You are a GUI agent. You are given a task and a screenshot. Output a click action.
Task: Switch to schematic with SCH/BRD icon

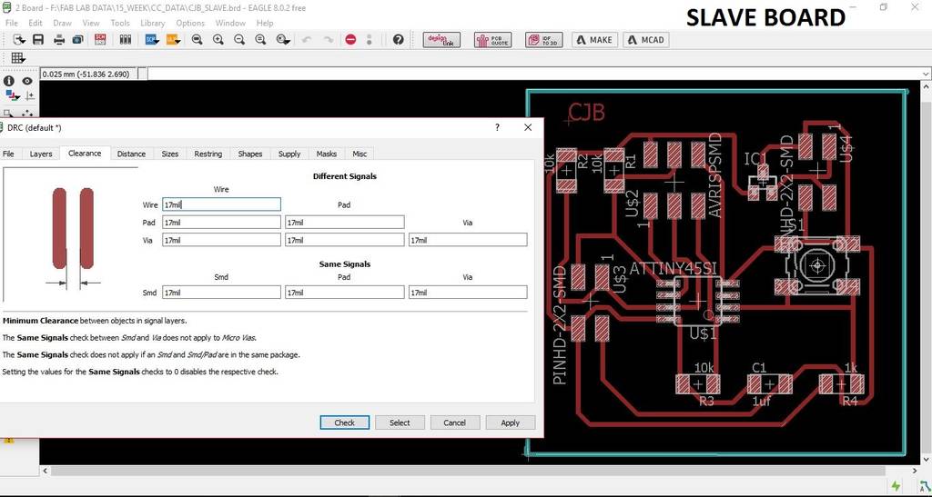[100, 40]
